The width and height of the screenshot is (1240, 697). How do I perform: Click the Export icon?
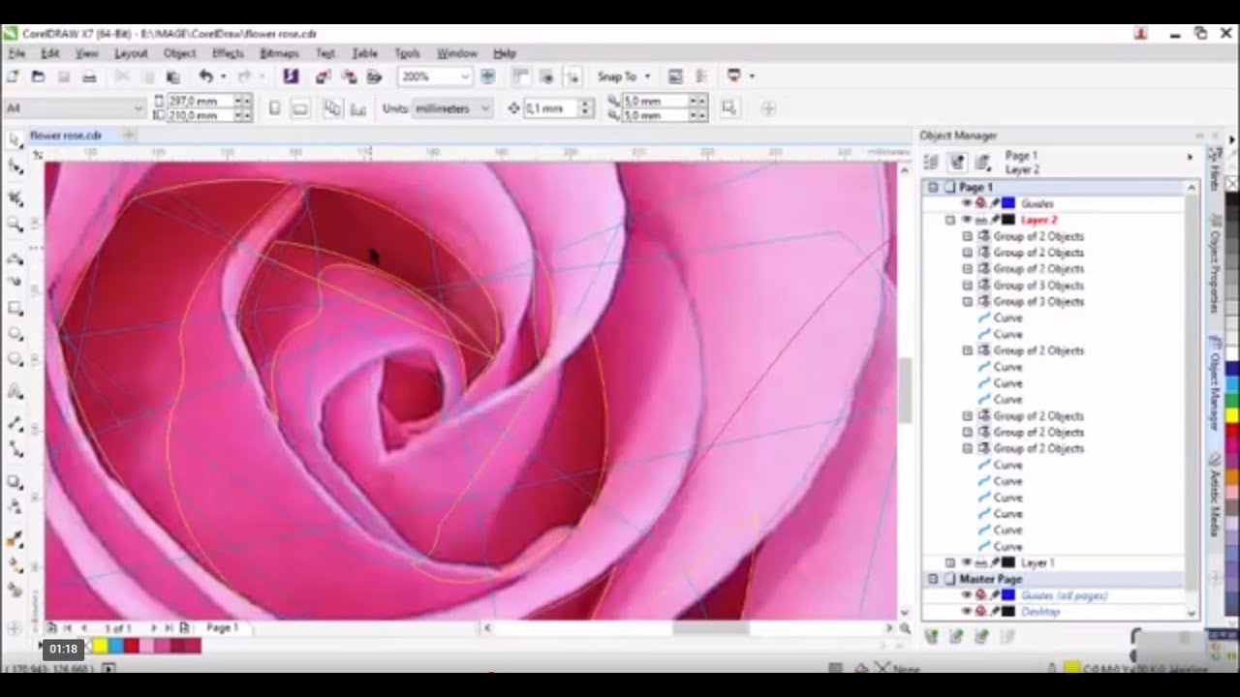coord(349,76)
